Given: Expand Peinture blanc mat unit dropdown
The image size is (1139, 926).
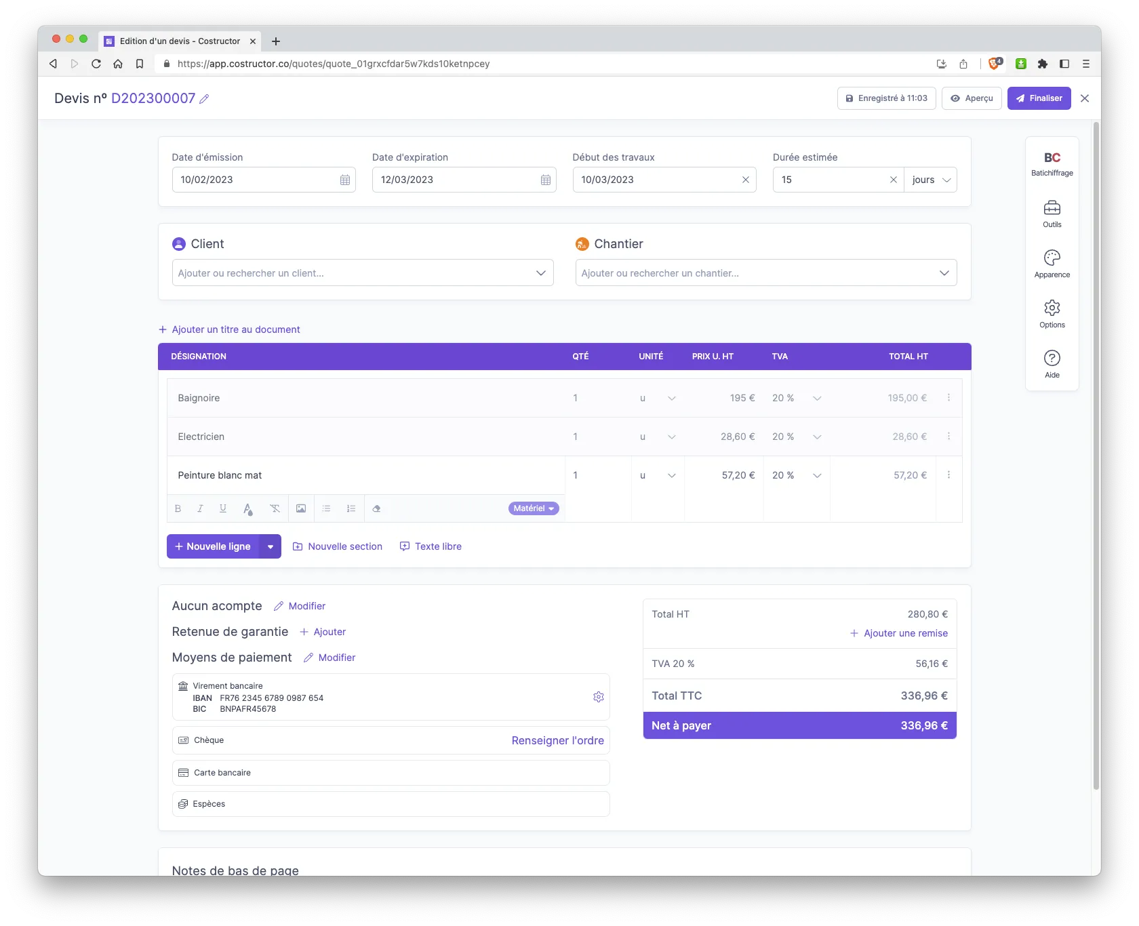Looking at the screenshot, I should pos(671,475).
